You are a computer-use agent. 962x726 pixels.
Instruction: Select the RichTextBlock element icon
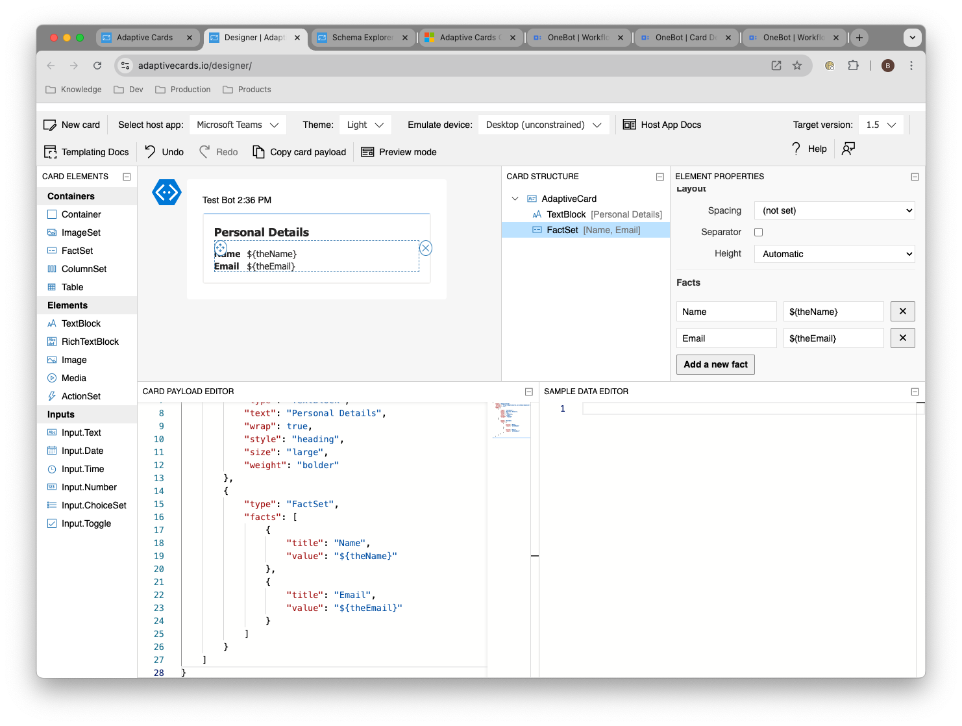click(52, 342)
